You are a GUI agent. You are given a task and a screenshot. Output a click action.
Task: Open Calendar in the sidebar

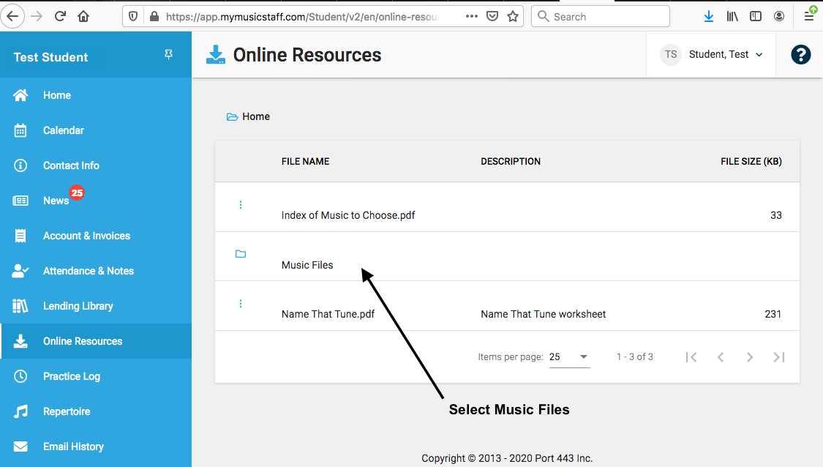tap(96, 130)
